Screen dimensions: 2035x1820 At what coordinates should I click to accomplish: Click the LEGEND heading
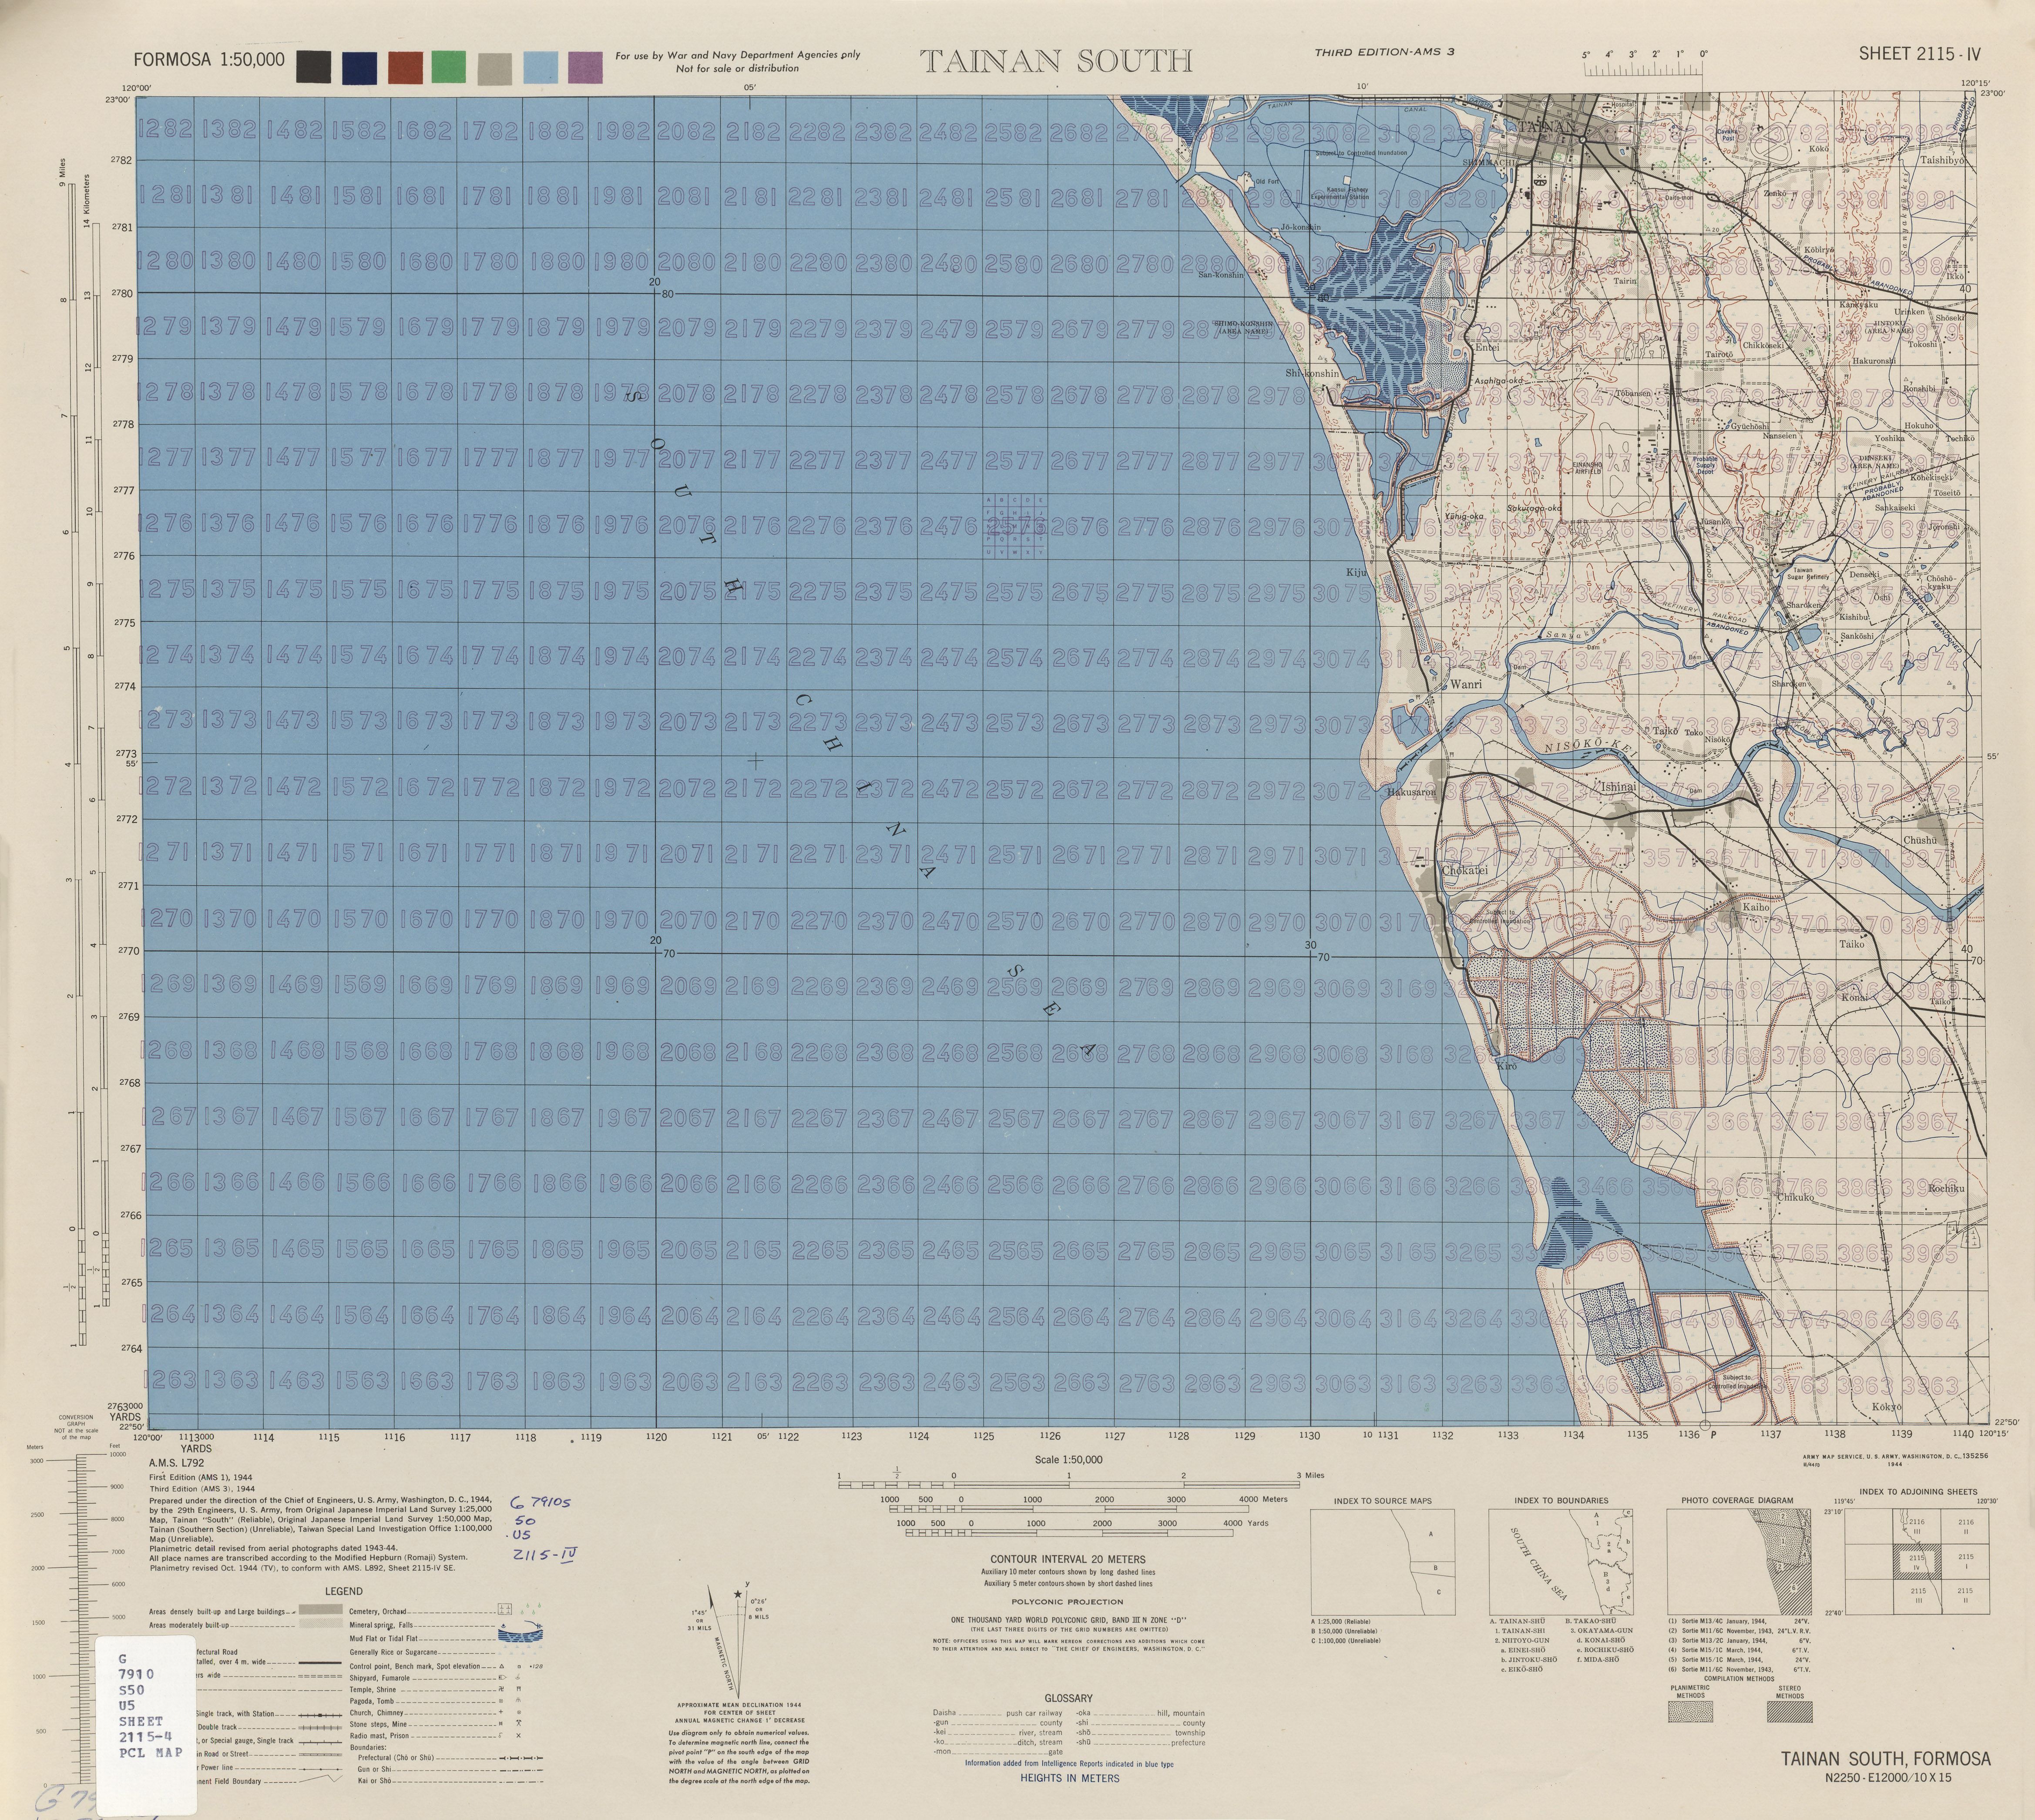point(344,1592)
